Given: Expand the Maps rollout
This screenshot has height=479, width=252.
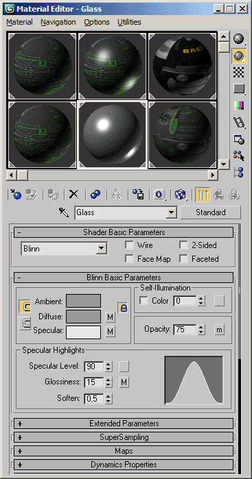Looking at the screenshot, I should point(124,451).
